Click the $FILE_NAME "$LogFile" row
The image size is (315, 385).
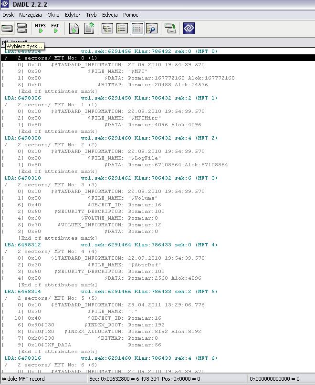[158, 158]
